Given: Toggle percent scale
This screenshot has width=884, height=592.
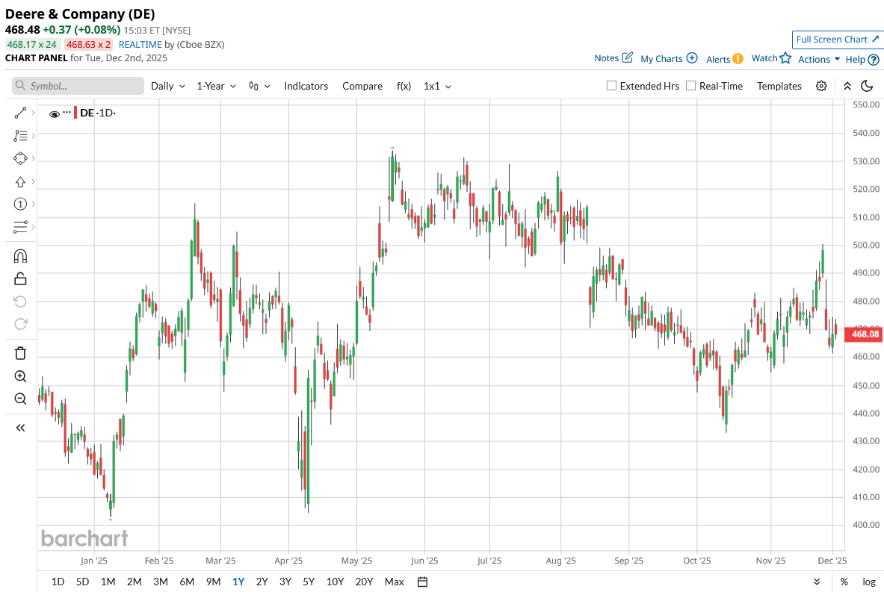Looking at the screenshot, I should coord(844,582).
